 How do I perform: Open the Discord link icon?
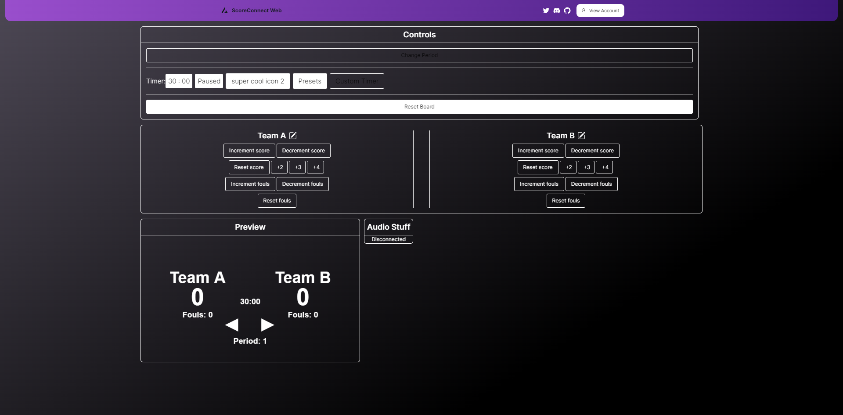pos(557,11)
